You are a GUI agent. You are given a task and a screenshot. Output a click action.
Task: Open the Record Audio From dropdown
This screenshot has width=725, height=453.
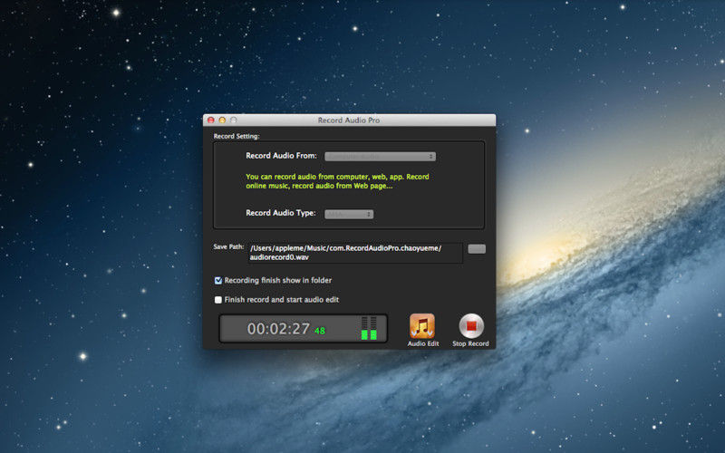click(380, 157)
